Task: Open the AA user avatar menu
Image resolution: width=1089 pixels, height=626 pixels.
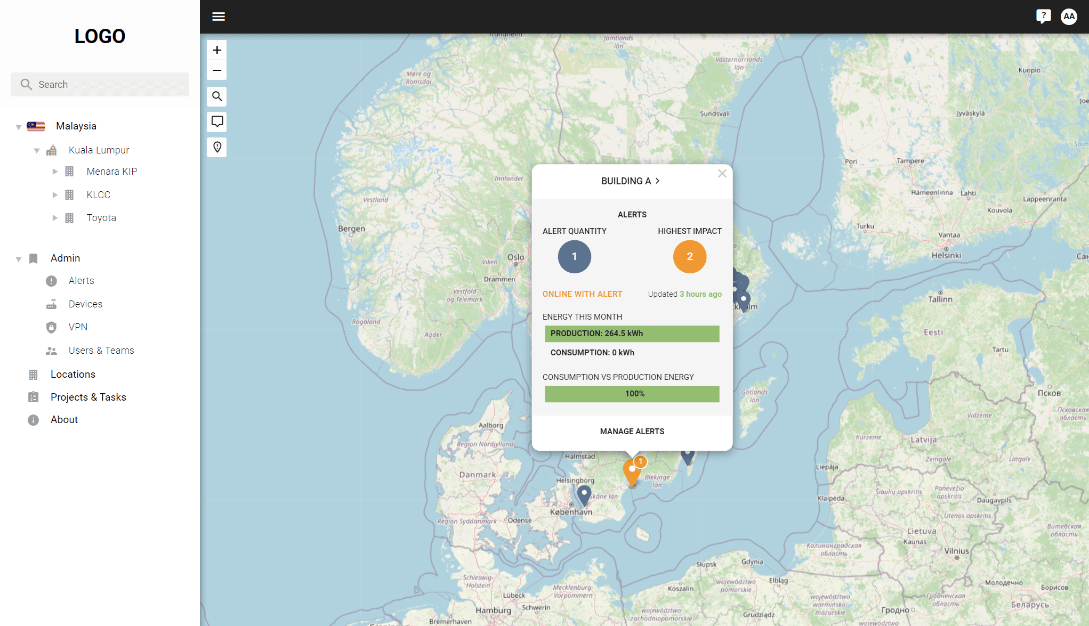Action: tap(1069, 17)
